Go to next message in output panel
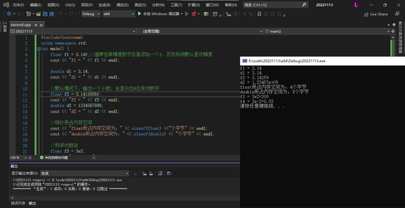This screenshot has width=405, height=208. pyautogui.click(x=151, y=173)
